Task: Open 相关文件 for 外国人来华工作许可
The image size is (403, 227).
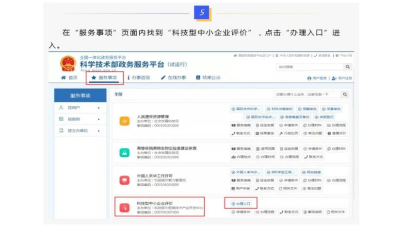Action: (289, 188)
